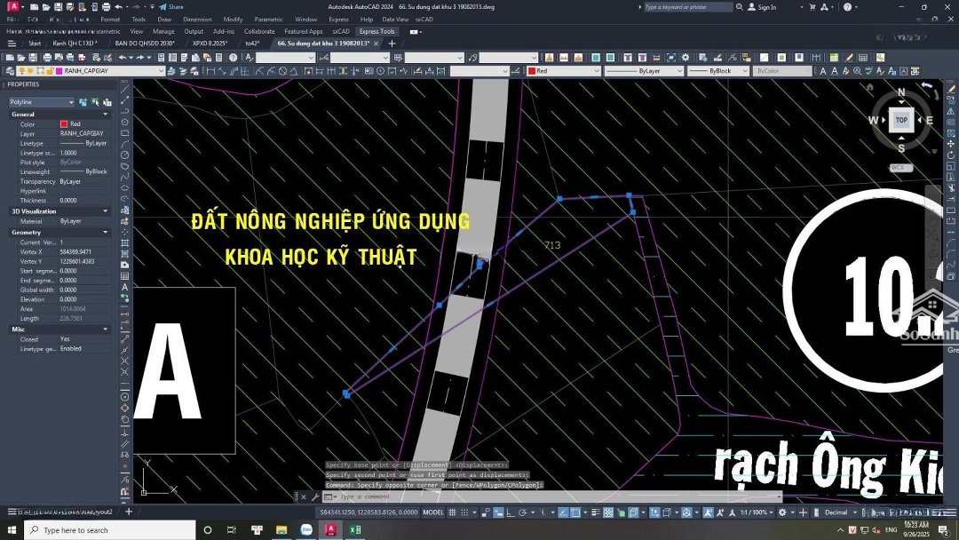Click the Share button in the title bar
This screenshot has width=959, height=540.
tap(171, 7)
